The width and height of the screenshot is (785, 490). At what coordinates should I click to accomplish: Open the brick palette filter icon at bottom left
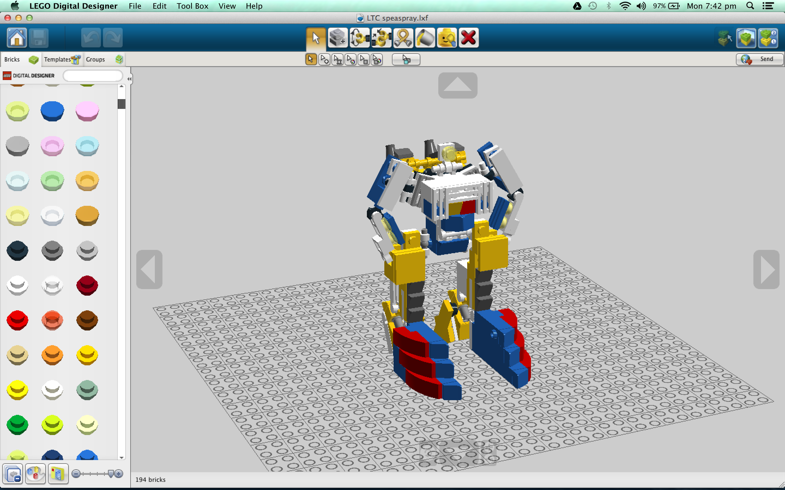coord(13,473)
